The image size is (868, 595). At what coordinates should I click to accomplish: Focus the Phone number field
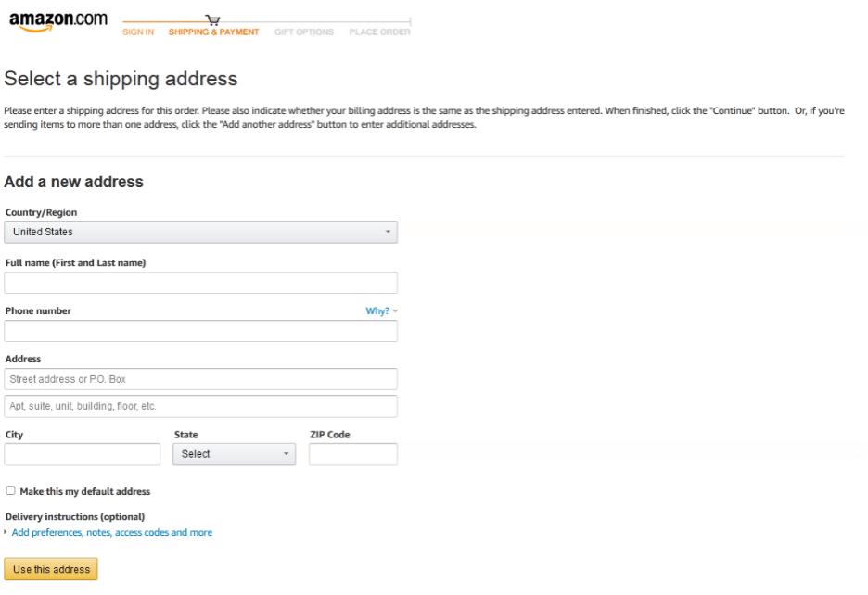[x=201, y=331]
